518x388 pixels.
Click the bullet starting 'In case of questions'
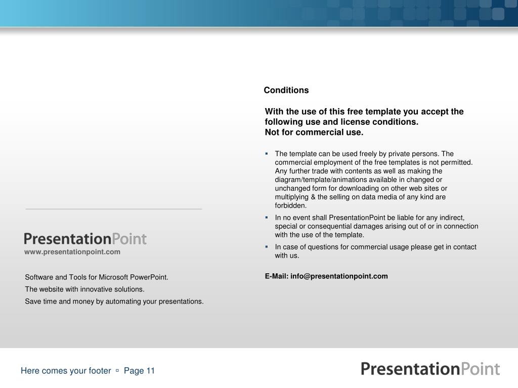(x=376, y=251)
